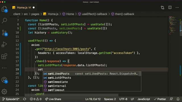
Task: Click the Prettier status item
Action: [160, 99]
